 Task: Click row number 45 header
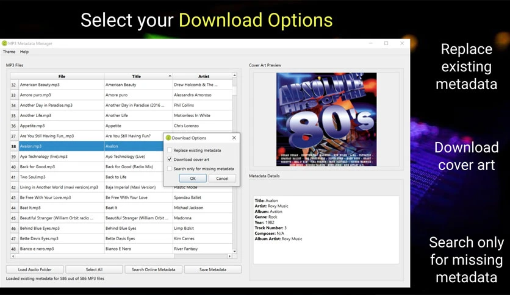(13, 218)
